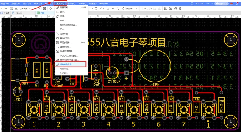Click the V2.2.34 version label
Image resolution: width=241 pixels, height=132 pixels.
click(200, 3)
